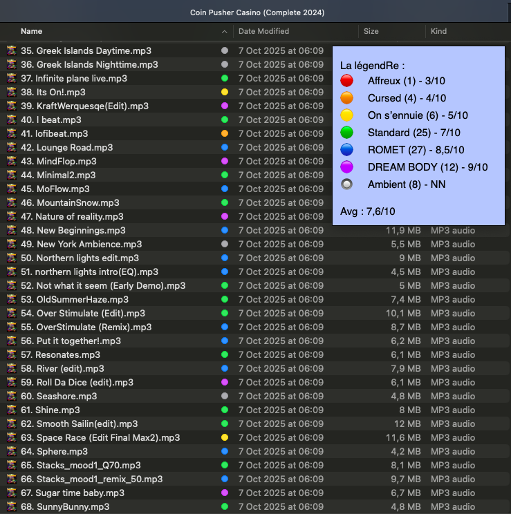This screenshot has width=511, height=514.
Task: Click the yellow On s'ennuie legend swatch
Action: [346, 115]
